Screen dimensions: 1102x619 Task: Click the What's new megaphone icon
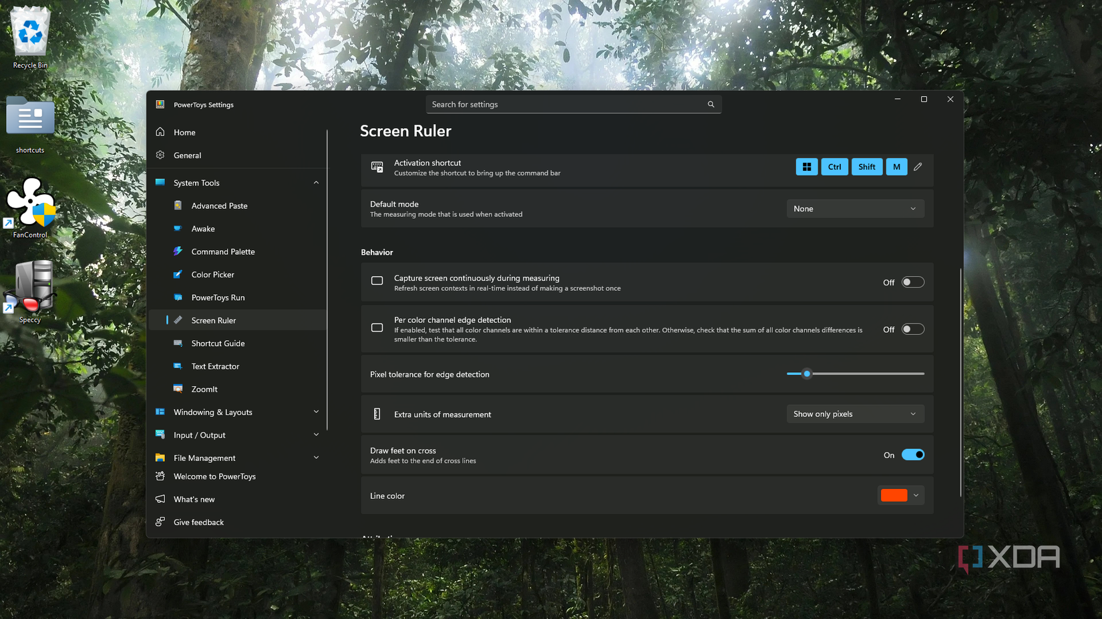pos(160,499)
